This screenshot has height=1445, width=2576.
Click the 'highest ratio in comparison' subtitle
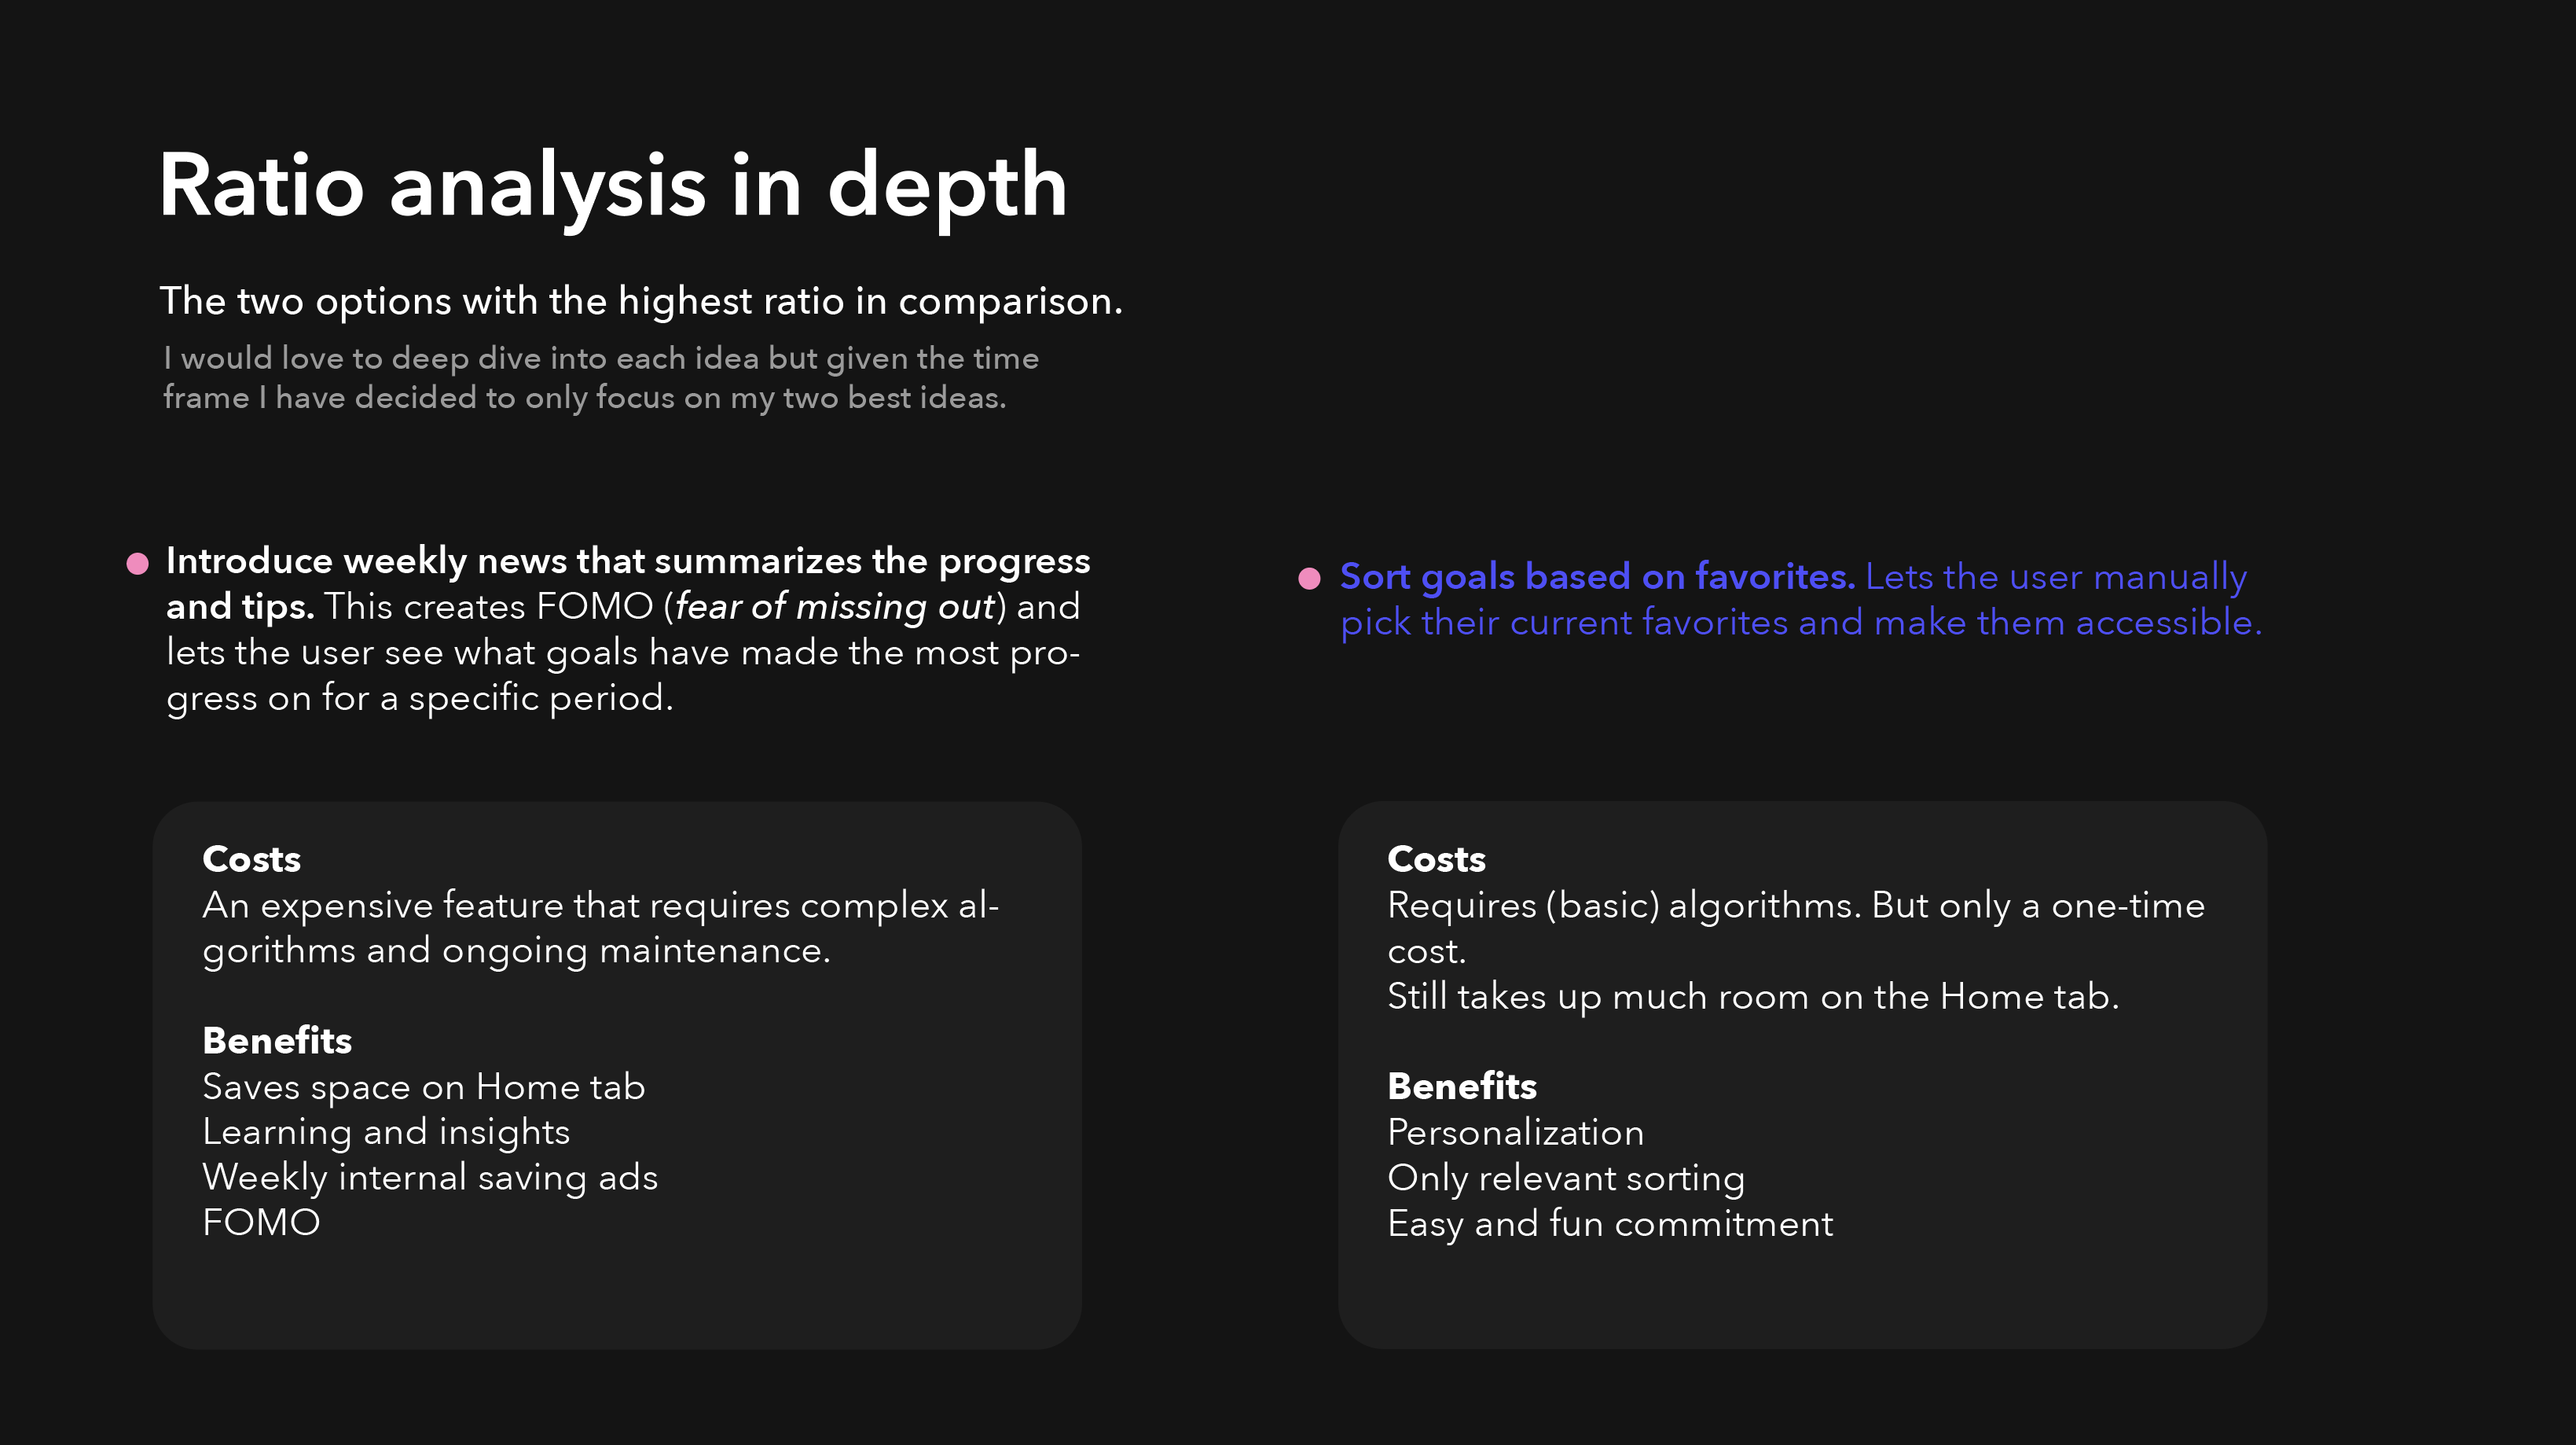point(641,301)
